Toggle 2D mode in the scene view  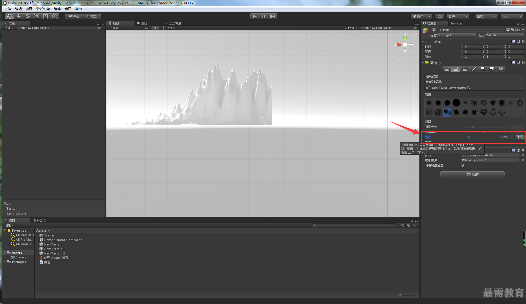[146, 28]
